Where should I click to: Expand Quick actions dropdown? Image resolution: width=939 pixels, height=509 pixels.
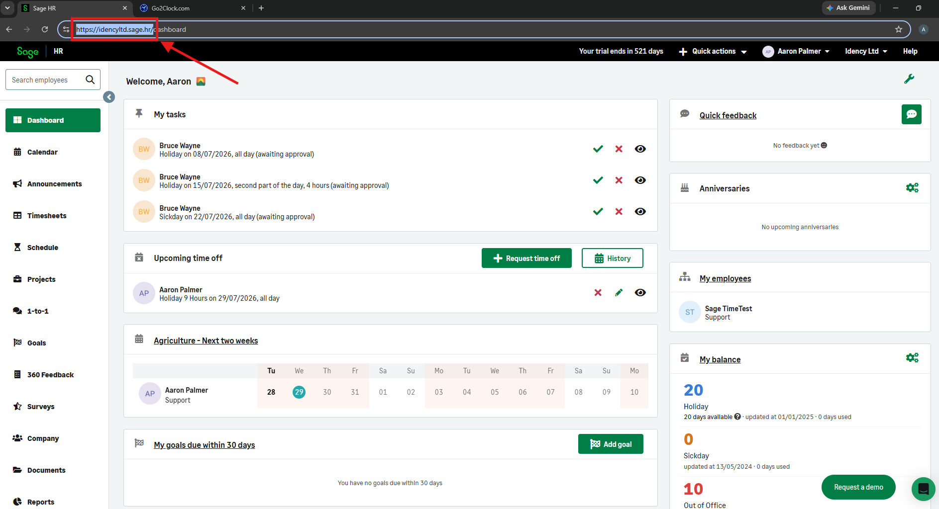(x=713, y=51)
